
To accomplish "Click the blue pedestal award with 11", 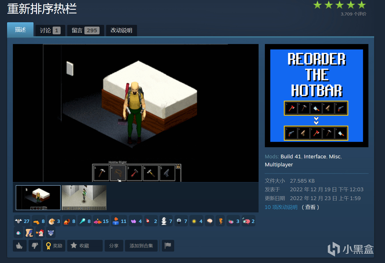I will click(119, 221).
